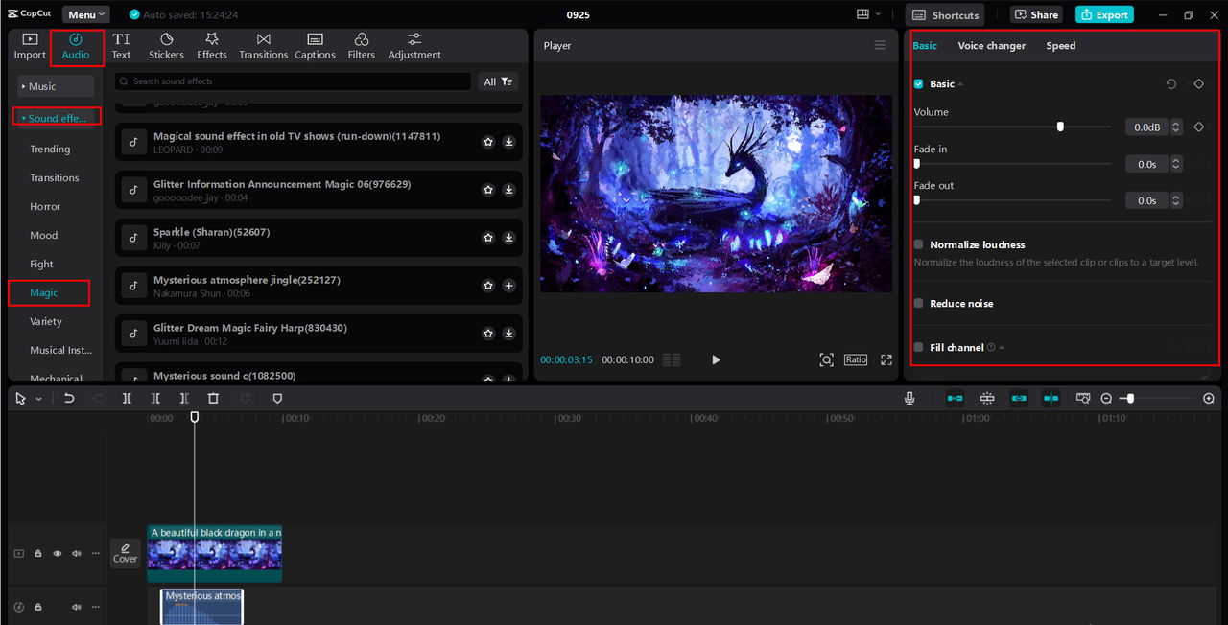Switch to Speed tab
1228x625 pixels.
point(1060,45)
